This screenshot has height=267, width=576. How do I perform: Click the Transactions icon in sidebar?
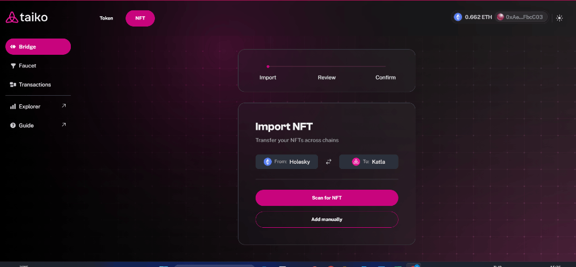13,85
